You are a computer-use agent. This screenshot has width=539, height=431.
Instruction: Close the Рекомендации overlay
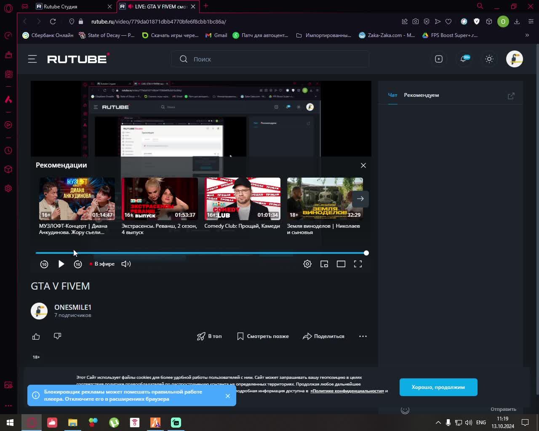[363, 165]
